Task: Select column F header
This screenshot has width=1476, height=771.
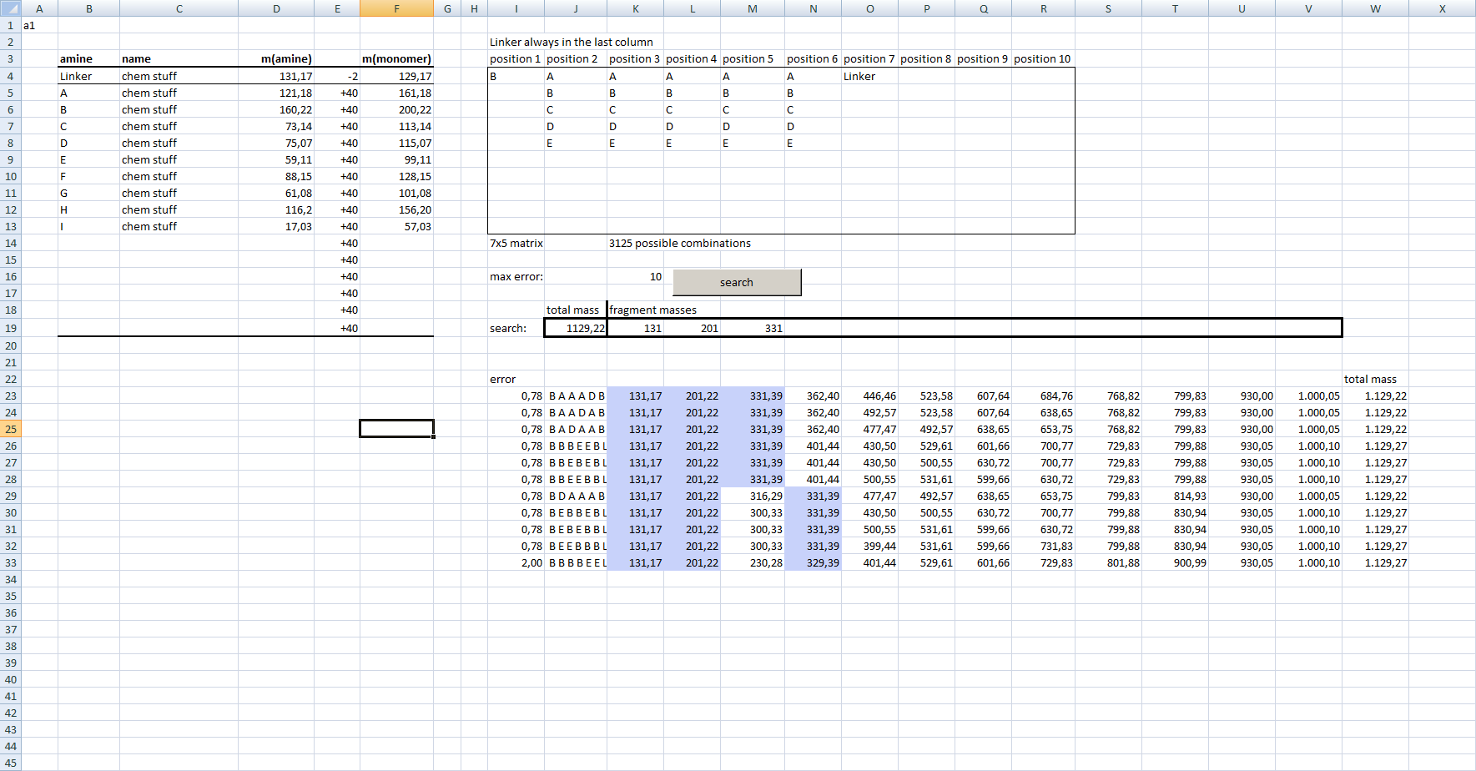Action: tap(396, 8)
